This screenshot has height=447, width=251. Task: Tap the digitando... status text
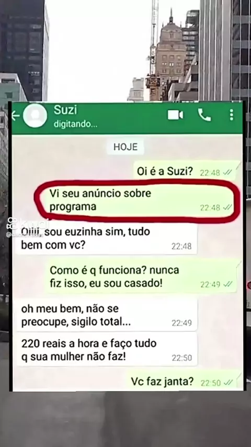point(75,124)
